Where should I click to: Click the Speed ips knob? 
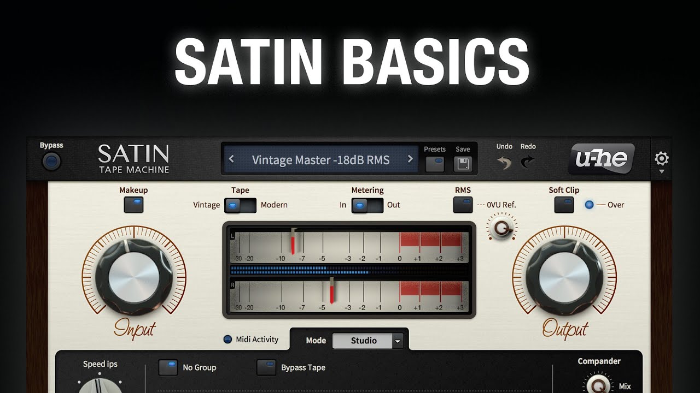click(x=100, y=385)
